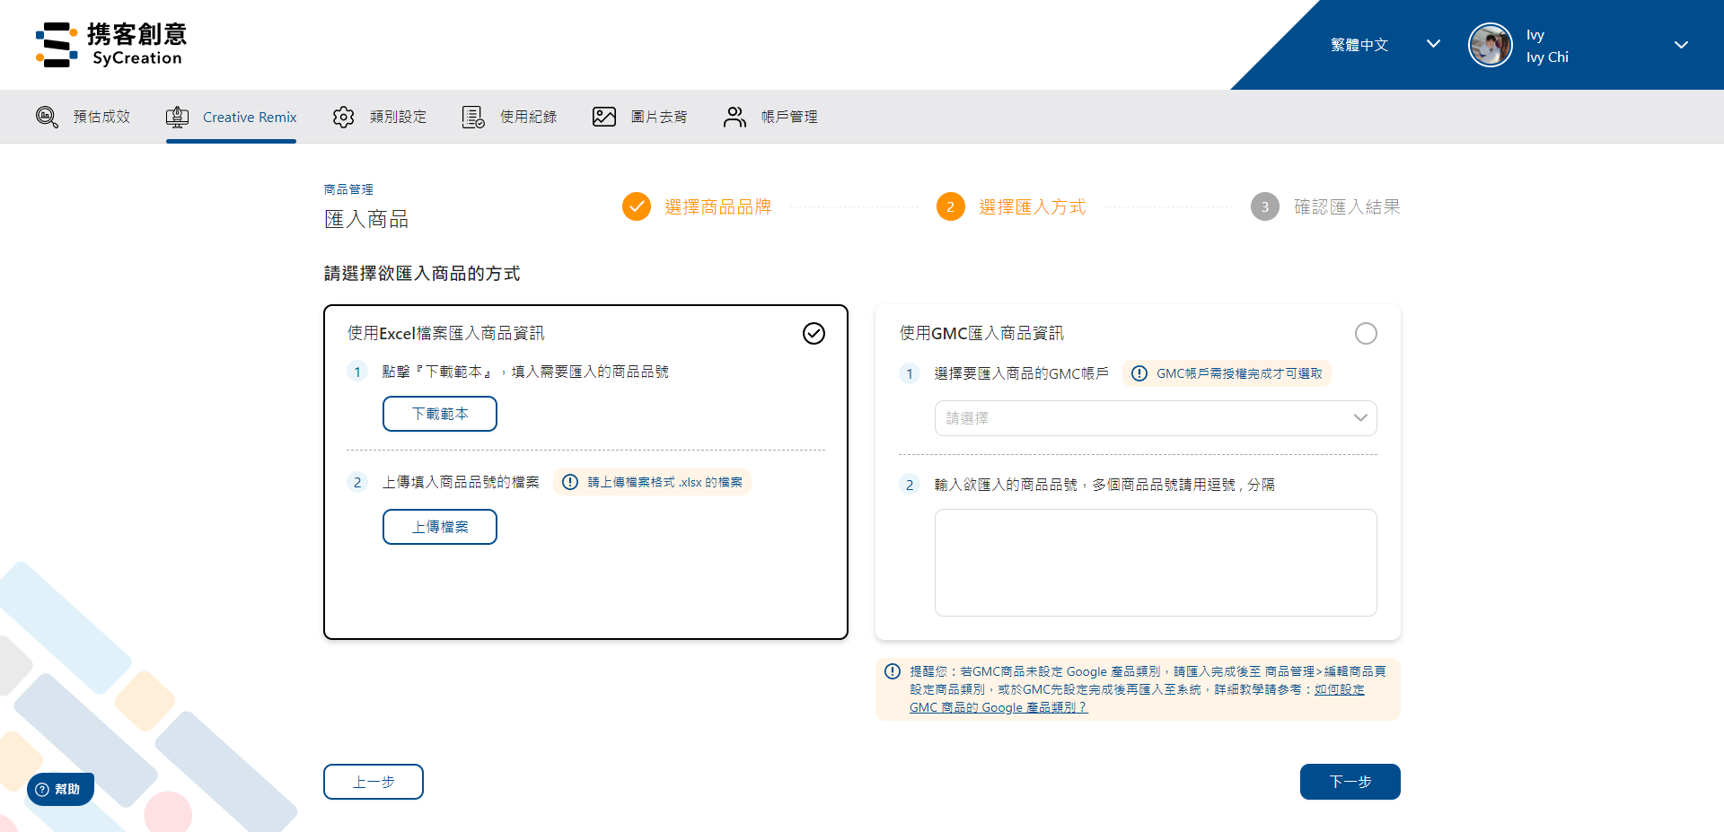This screenshot has width=1724, height=832.
Task: Click the 使用紀錄 document icon
Action: click(473, 117)
